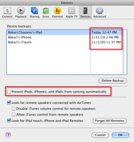Click the Cancel button
The image size is (134, 142).
click(x=100, y=135)
